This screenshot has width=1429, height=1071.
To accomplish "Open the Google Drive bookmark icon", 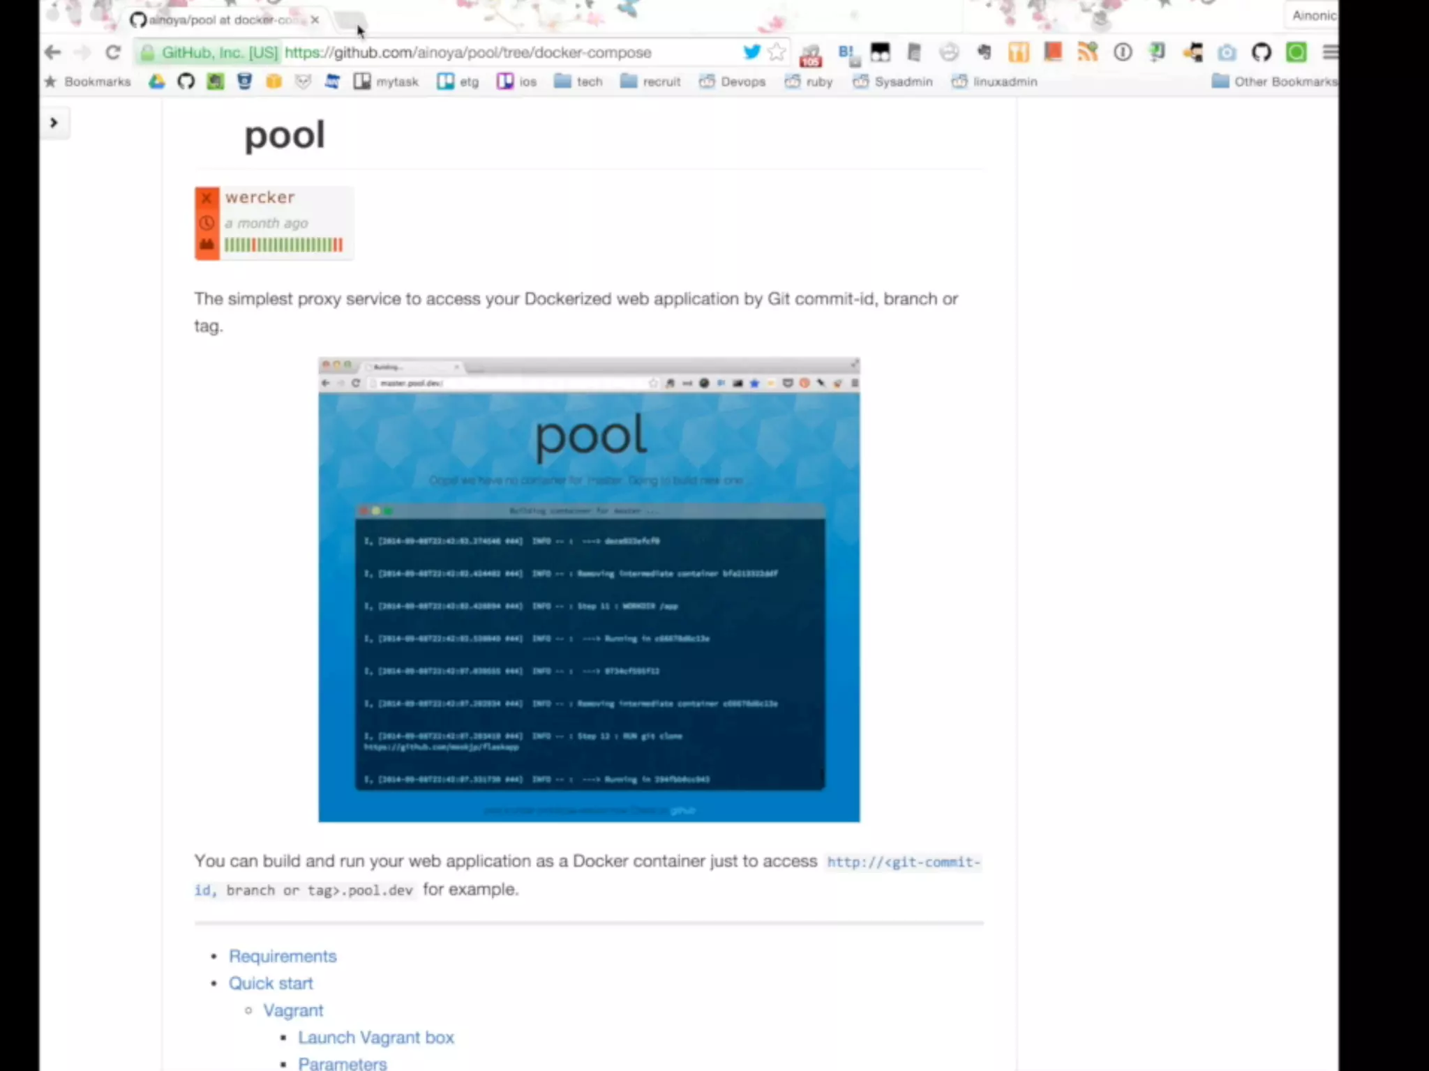I will click(156, 82).
